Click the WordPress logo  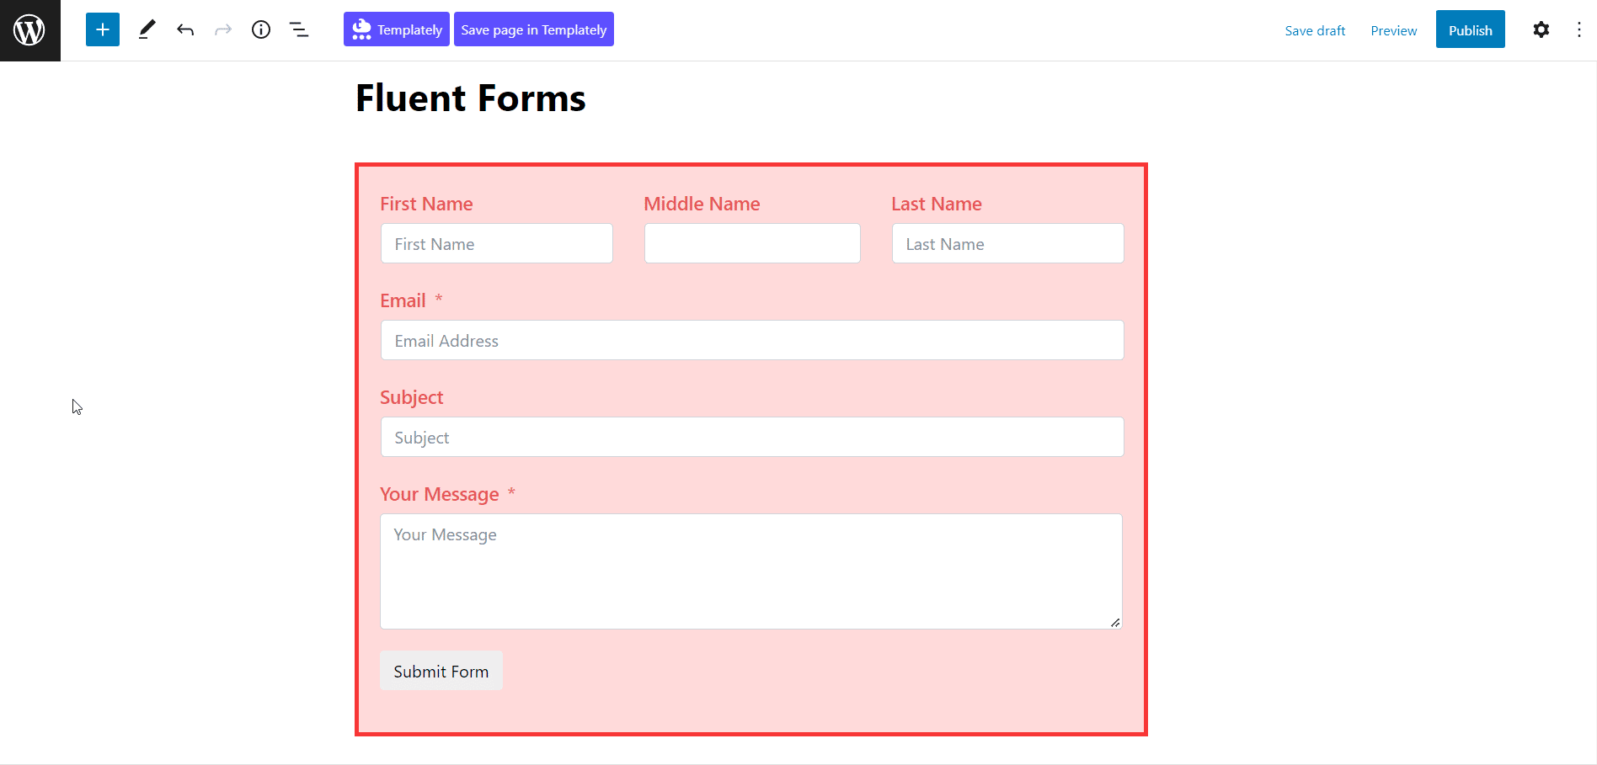click(x=29, y=29)
